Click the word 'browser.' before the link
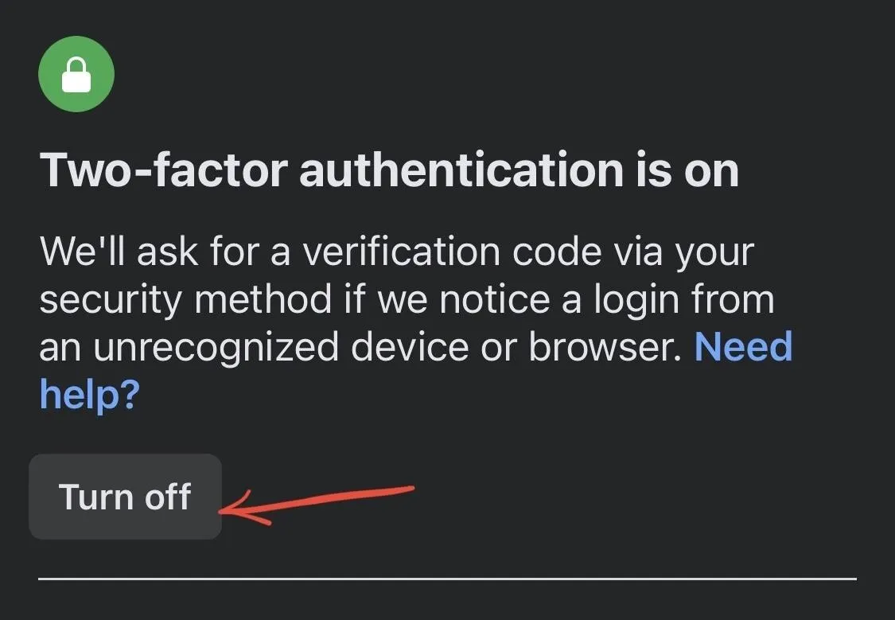The width and height of the screenshot is (895, 620). coord(605,346)
